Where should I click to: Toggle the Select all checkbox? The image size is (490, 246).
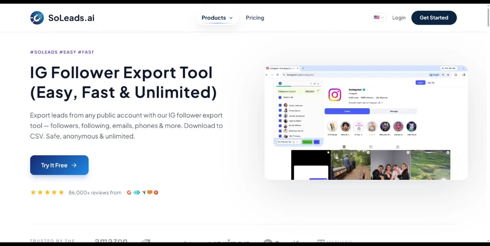280,97
